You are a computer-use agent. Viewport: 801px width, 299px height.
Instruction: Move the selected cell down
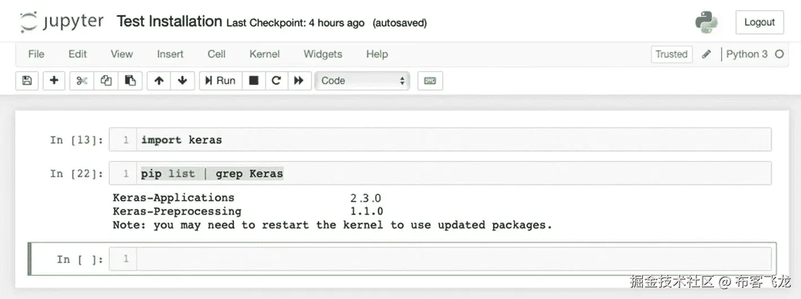pyautogui.click(x=182, y=81)
